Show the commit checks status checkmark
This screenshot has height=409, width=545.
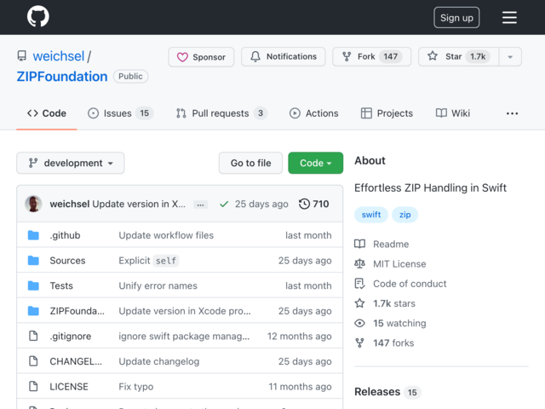(x=224, y=204)
